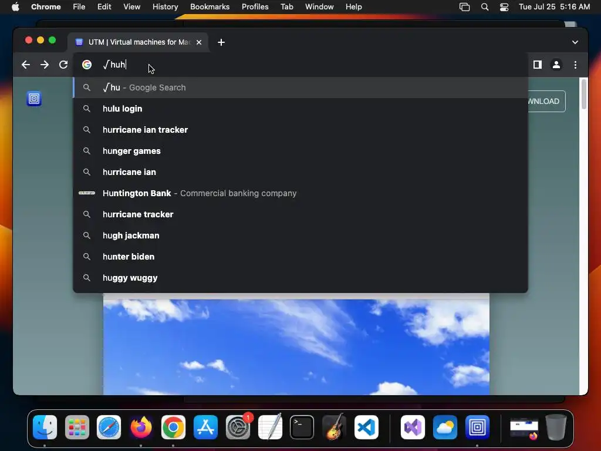
Task: Open System Settings from the Dock
Action: [238, 428]
